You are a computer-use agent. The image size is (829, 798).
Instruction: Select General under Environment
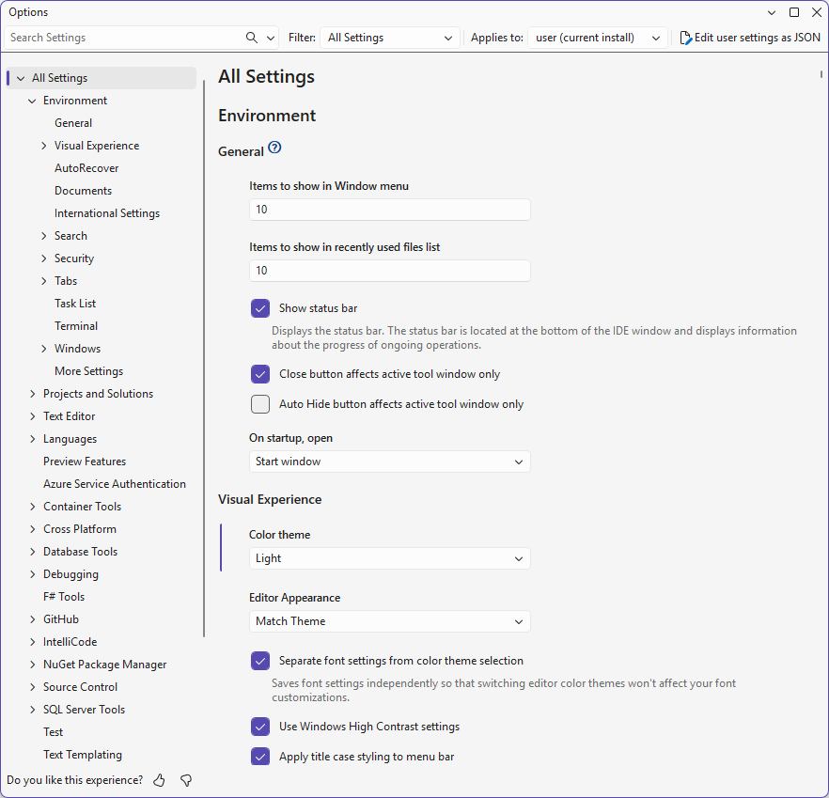tap(73, 123)
